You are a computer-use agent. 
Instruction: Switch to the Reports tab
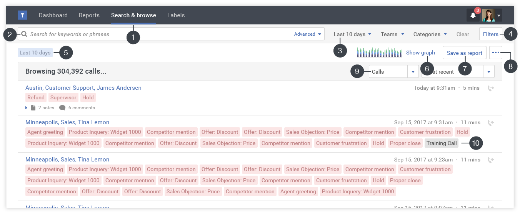coord(89,15)
